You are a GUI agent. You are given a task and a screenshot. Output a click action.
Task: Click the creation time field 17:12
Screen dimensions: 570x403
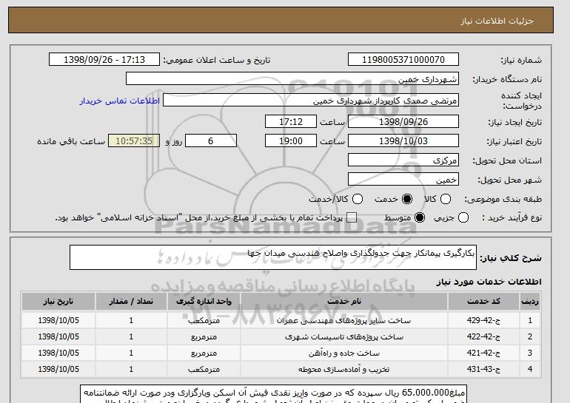click(x=291, y=121)
